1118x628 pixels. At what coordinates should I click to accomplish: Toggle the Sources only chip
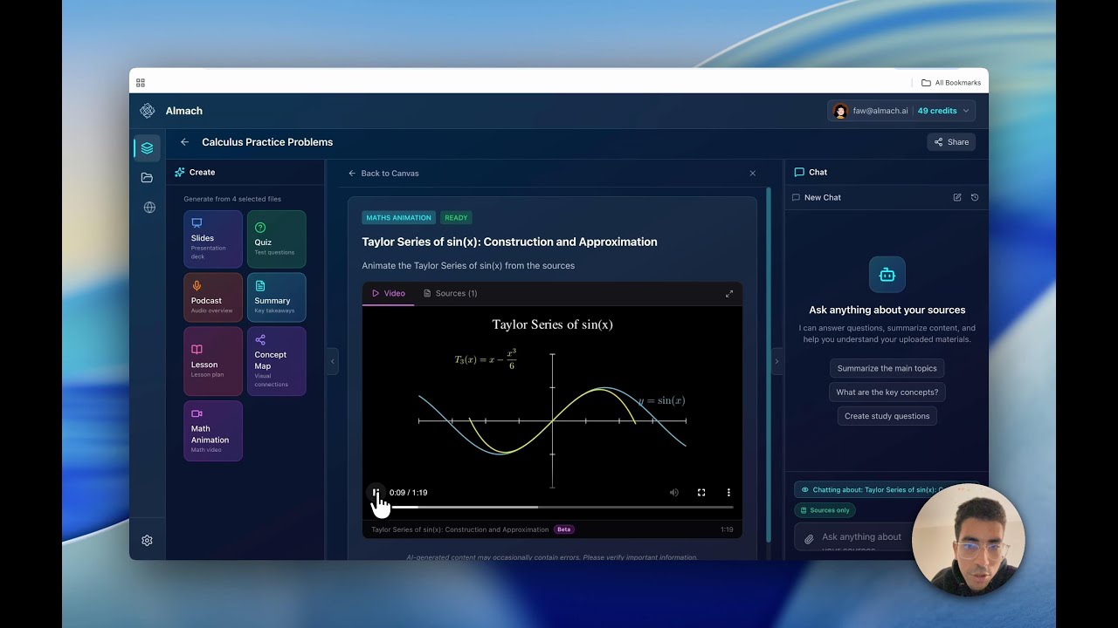pos(825,510)
